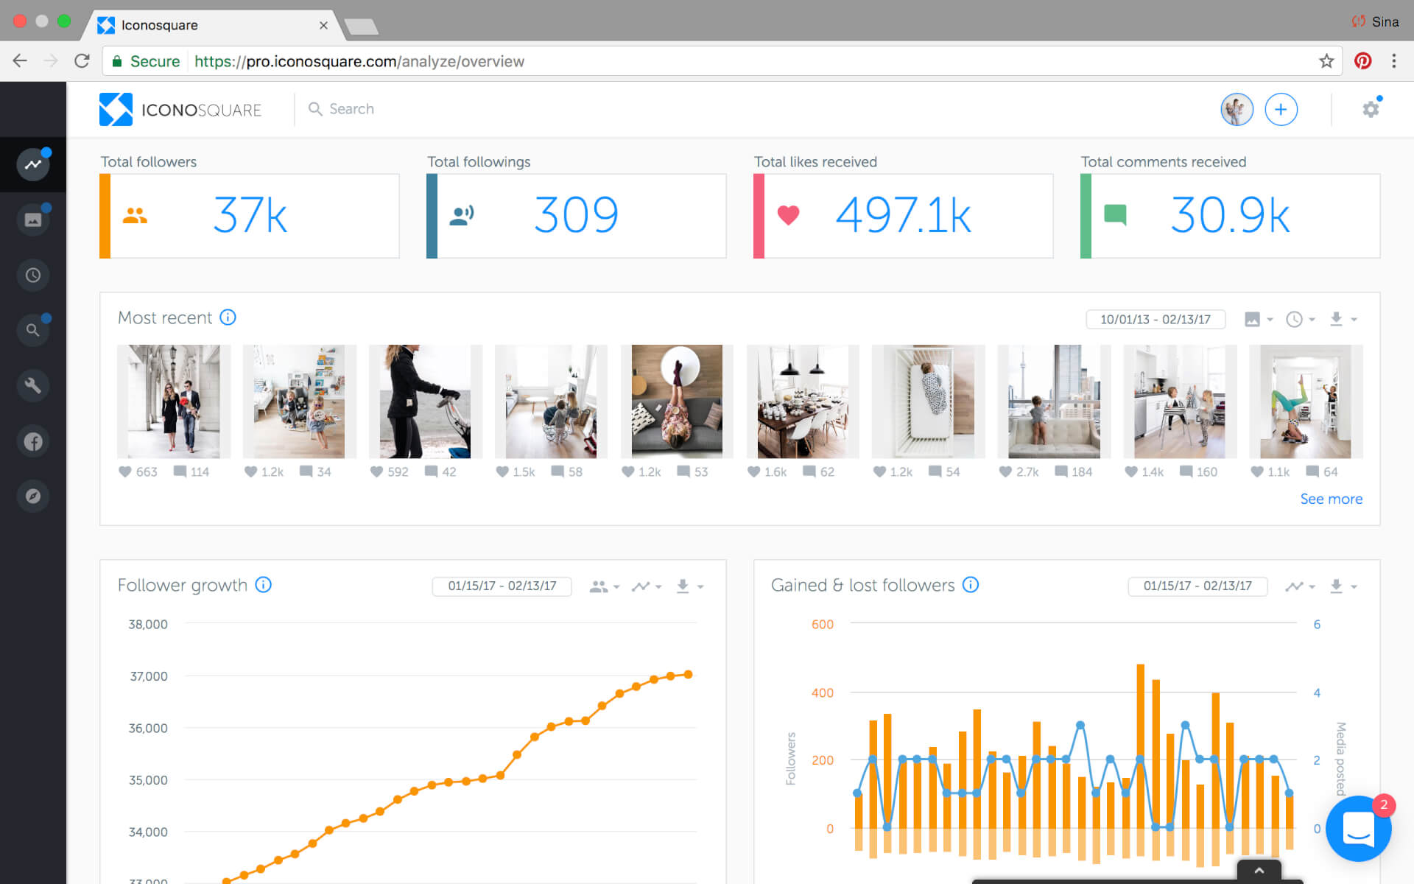The height and width of the screenshot is (884, 1414).
Task: Open thumbnail with 2.7k likes and 184 comments
Action: [1055, 401]
